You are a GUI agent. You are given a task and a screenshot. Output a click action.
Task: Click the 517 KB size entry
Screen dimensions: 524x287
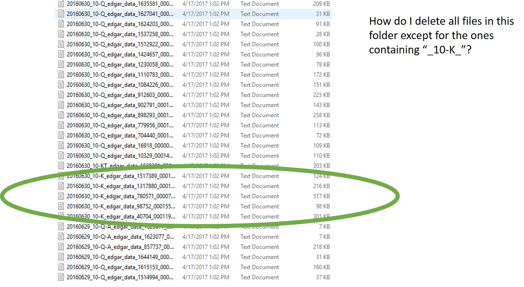pyautogui.click(x=321, y=196)
